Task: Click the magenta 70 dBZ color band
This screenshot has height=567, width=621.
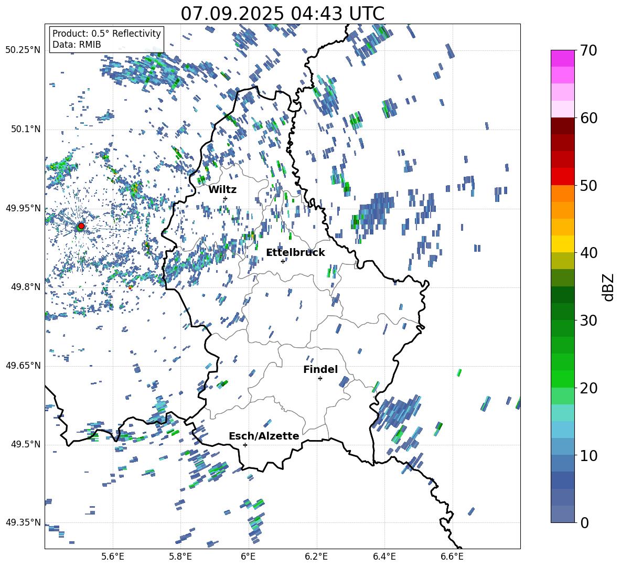Action: pos(562,58)
